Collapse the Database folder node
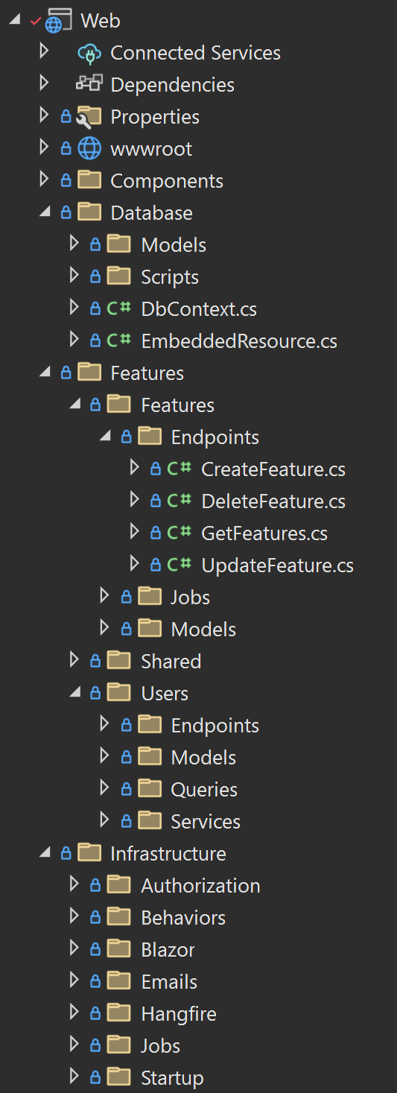397x1093 pixels. coord(45,213)
